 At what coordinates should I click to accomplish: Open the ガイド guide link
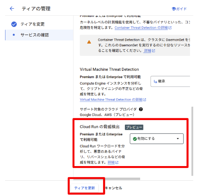(179, 9)
